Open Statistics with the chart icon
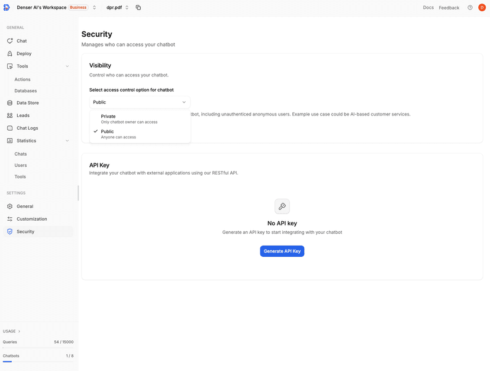Screen dimensions: 490x371 click(x=9, y=140)
